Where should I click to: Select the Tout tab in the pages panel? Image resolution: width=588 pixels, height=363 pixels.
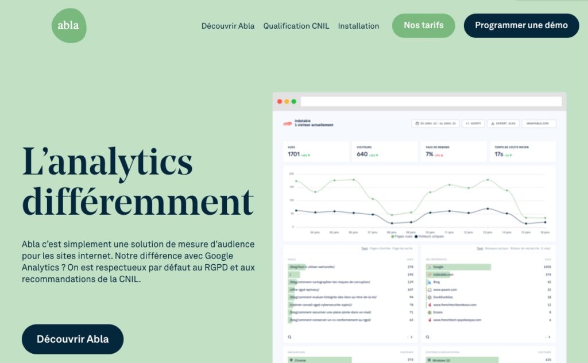[365, 249]
